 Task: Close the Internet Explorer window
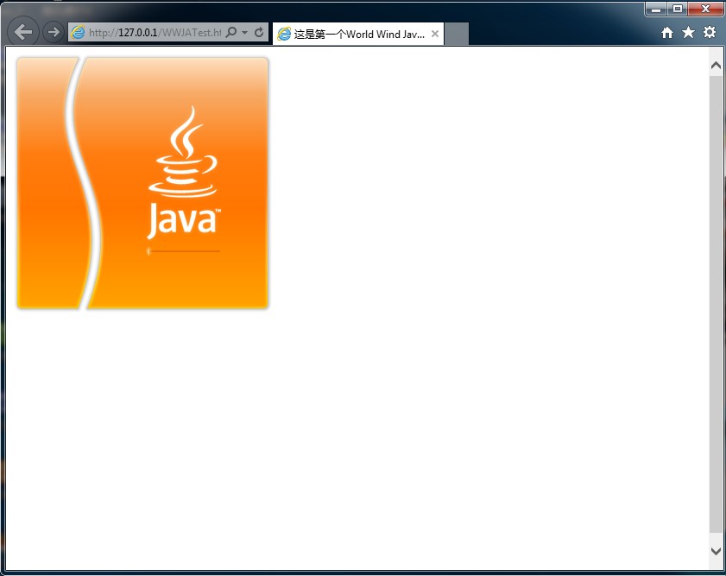[x=705, y=9]
